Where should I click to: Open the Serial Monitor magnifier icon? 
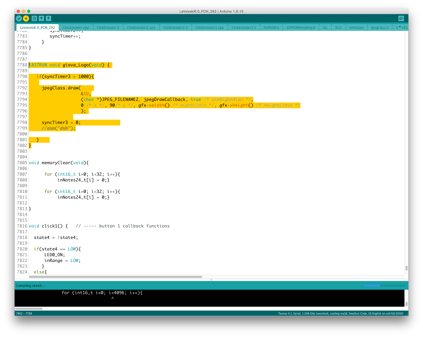[401, 19]
